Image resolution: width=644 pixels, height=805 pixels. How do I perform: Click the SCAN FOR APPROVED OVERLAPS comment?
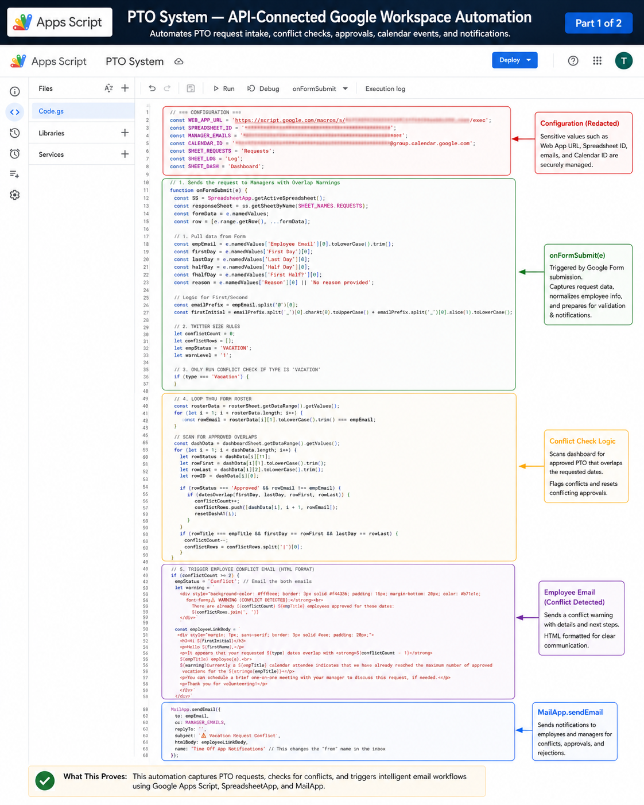[216, 437]
